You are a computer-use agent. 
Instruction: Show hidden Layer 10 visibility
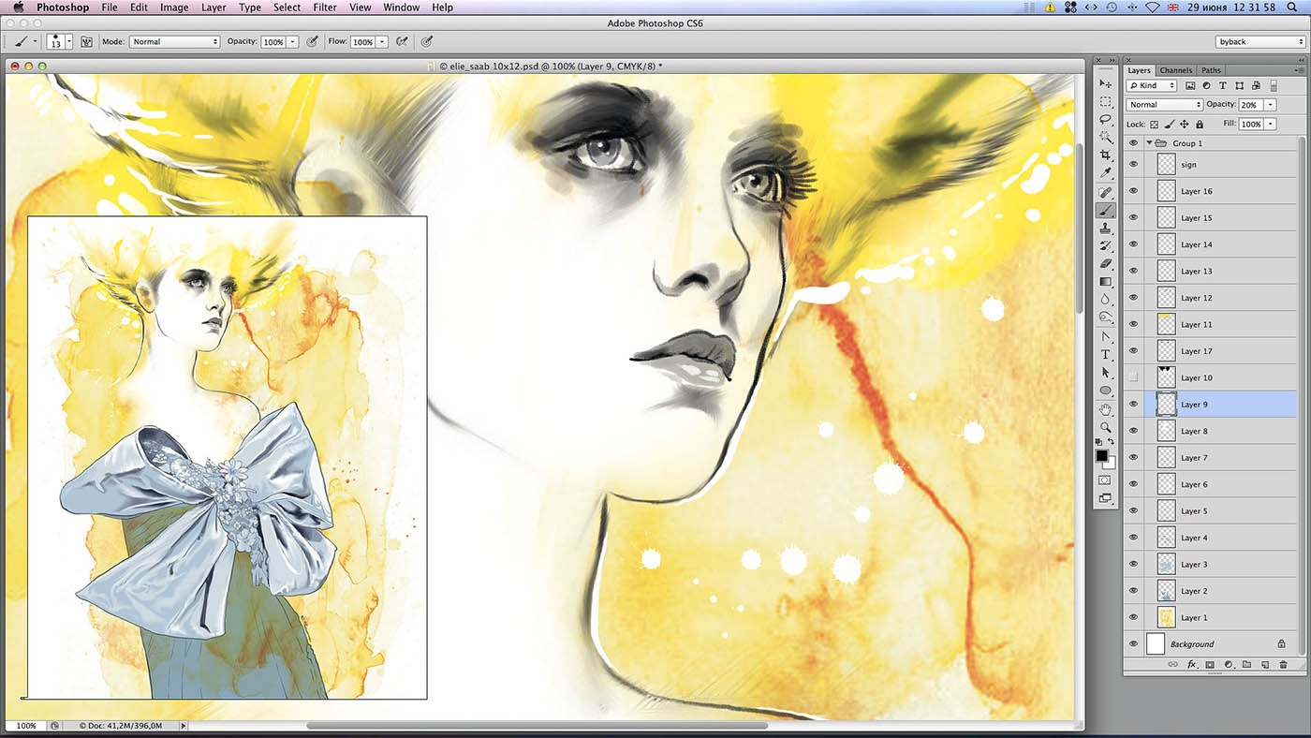[1133, 377]
